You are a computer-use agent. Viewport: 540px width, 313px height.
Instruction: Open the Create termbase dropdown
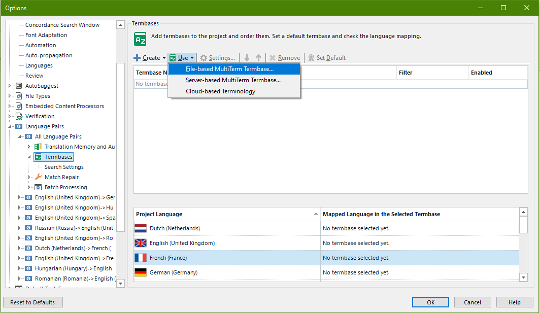click(150, 58)
